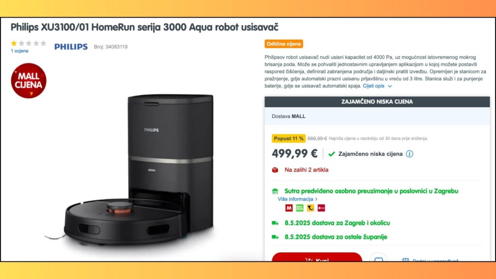Click the truck icon for Zagreb delivery
The width and height of the screenshot is (496, 279).
pyautogui.click(x=275, y=223)
